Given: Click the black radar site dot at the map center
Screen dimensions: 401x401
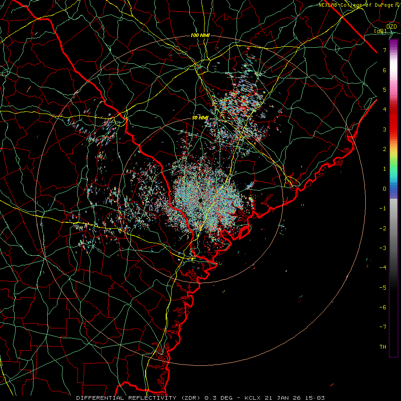Looking at the screenshot, I should [200, 200].
